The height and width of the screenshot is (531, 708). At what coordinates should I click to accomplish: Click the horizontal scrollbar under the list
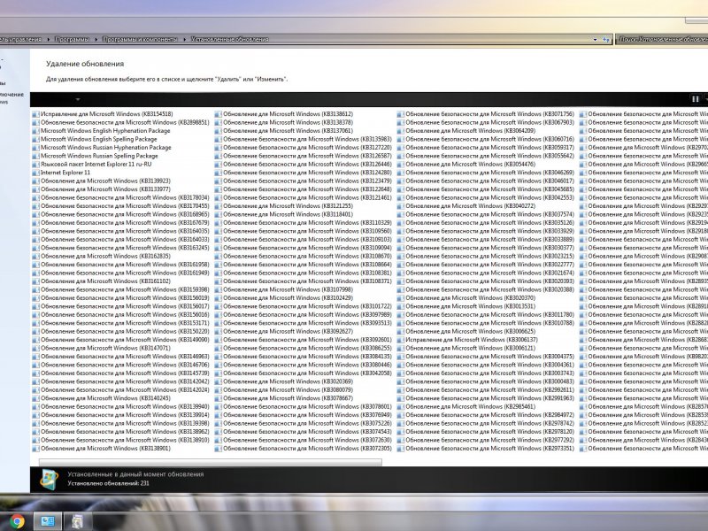pos(211,462)
